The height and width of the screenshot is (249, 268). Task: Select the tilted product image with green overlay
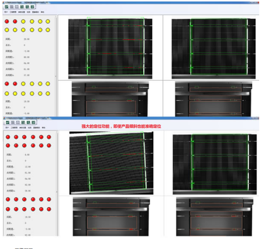coord(111,163)
